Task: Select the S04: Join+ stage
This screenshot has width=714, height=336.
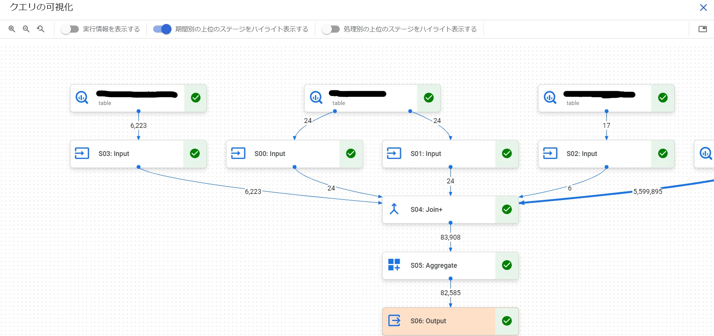Action: (x=450, y=210)
